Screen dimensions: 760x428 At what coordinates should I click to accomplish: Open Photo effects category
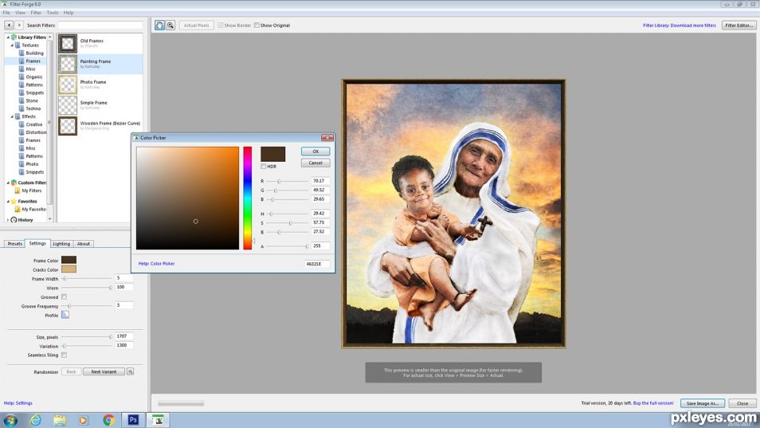(32, 164)
